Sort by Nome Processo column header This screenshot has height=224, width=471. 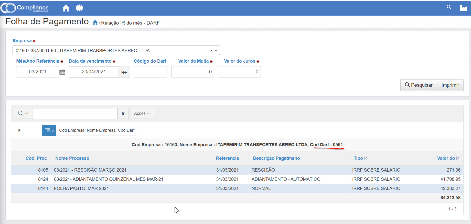72,158
